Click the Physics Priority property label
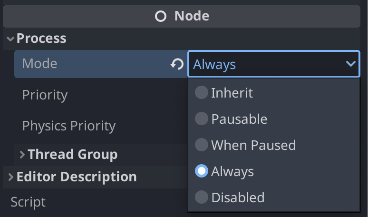 [68, 126]
